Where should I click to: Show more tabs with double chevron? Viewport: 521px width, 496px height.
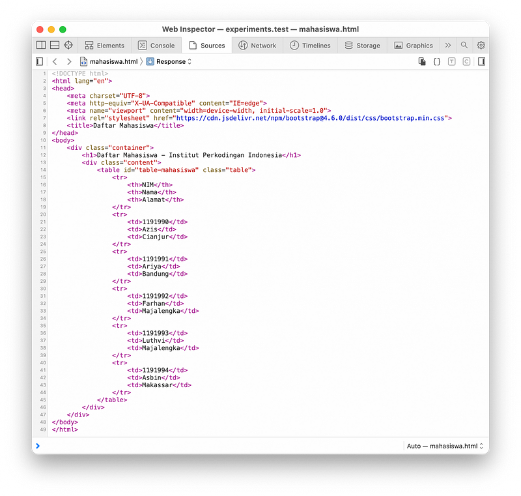(447, 46)
